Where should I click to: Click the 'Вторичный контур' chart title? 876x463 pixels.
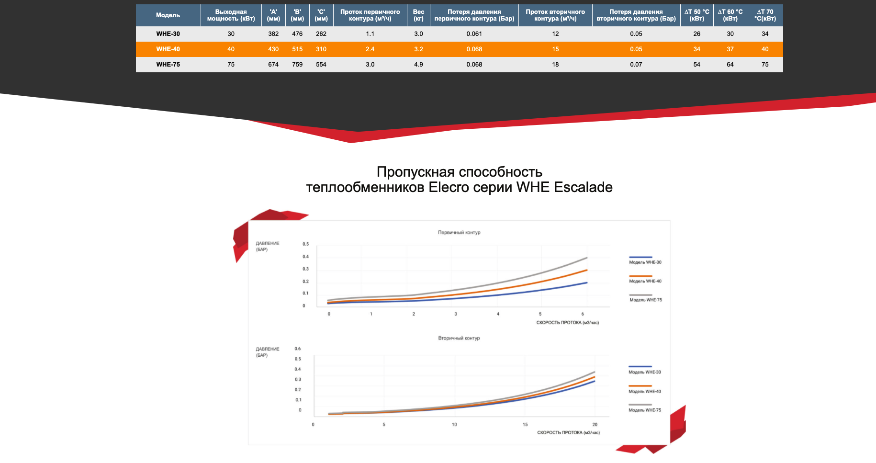click(x=459, y=339)
